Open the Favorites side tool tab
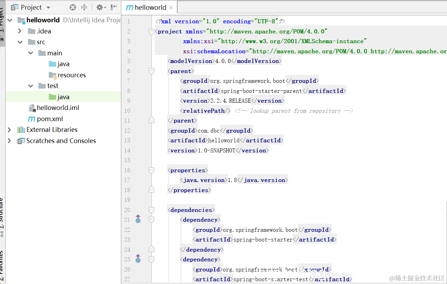Viewport: 447px width, 284px height. coord(2,266)
